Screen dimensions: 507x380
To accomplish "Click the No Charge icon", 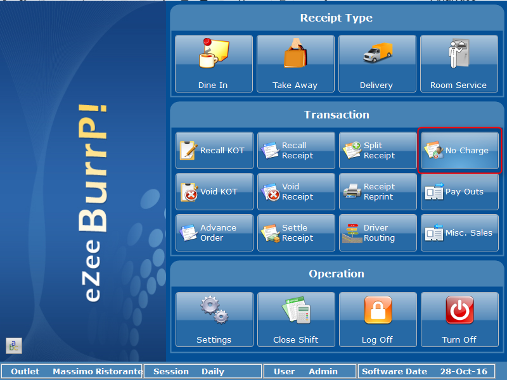I will click(x=434, y=150).
